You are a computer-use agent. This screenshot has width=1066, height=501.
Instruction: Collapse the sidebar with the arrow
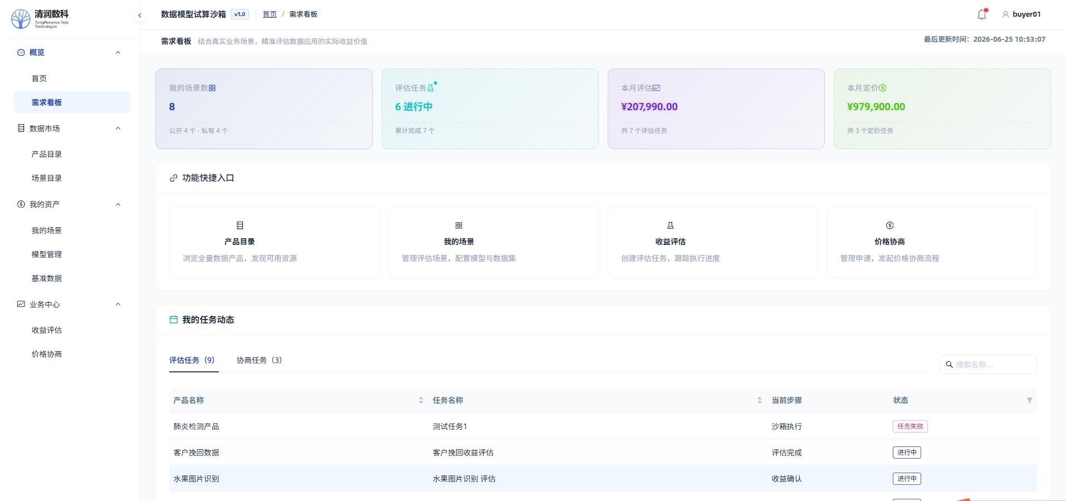pyautogui.click(x=140, y=16)
